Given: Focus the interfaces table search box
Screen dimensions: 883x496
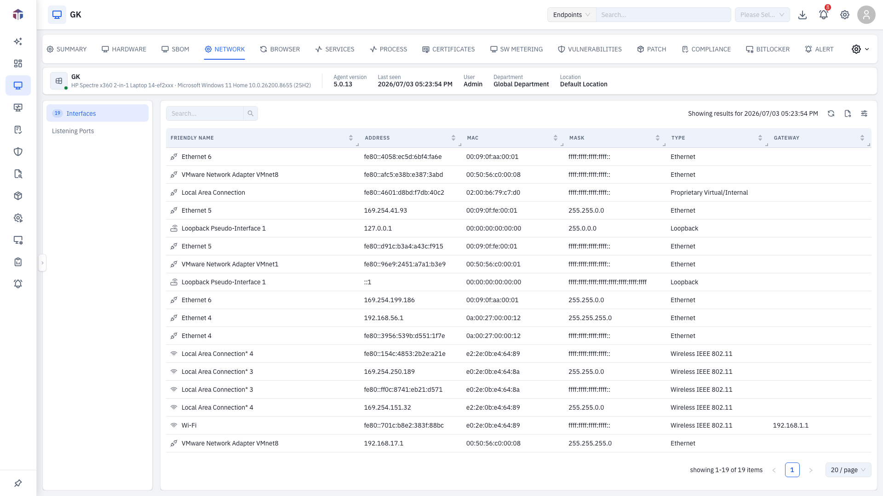Looking at the screenshot, I should click(x=205, y=113).
